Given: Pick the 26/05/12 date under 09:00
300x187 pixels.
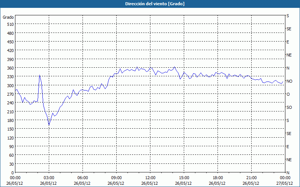Looking at the screenshot, I should pyautogui.click(x=116, y=183).
